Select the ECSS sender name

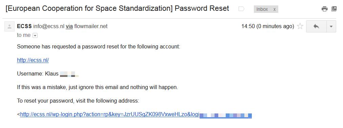[x=24, y=26]
